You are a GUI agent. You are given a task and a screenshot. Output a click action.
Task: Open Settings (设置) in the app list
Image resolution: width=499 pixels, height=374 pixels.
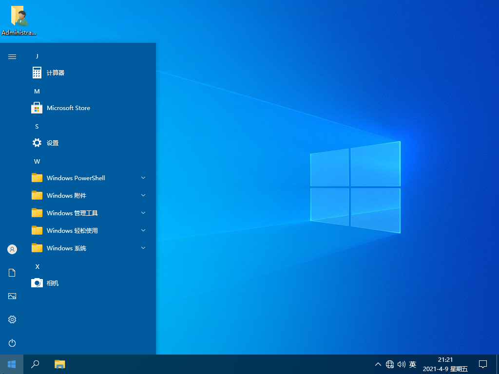click(x=53, y=143)
